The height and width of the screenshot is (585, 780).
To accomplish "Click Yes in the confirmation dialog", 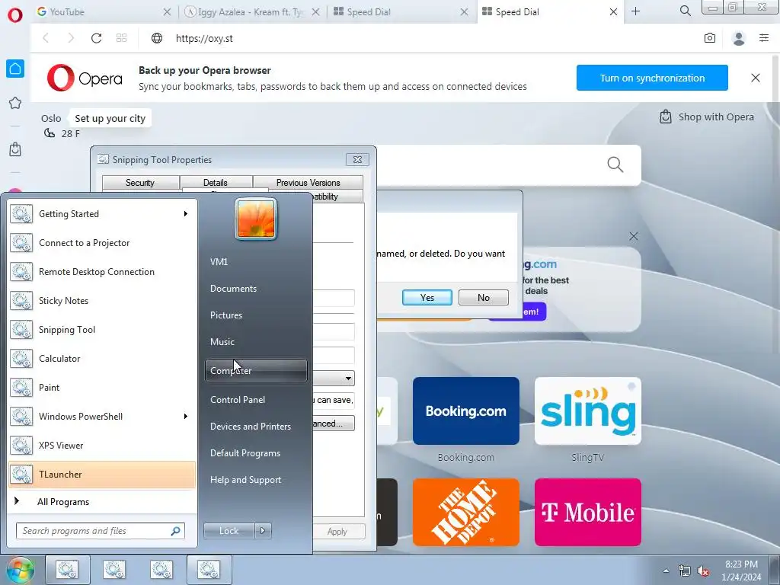I will coord(427,298).
